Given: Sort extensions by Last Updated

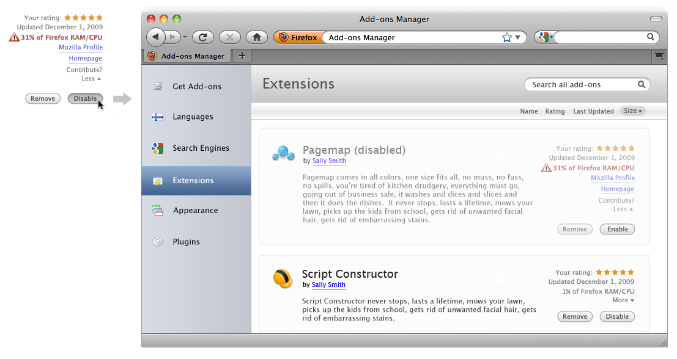Looking at the screenshot, I should pyautogui.click(x=593, y=111).
